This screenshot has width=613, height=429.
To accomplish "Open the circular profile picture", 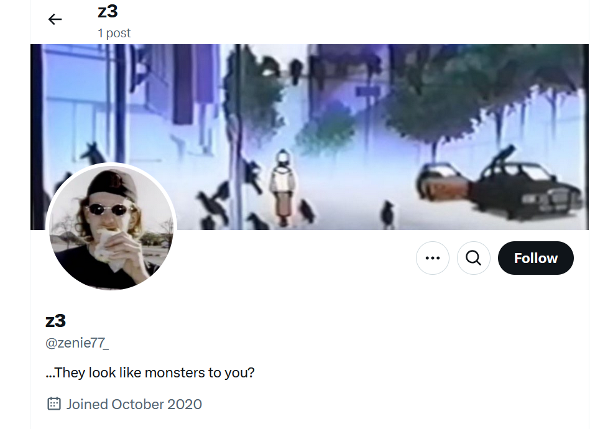I will click(111, 228).
